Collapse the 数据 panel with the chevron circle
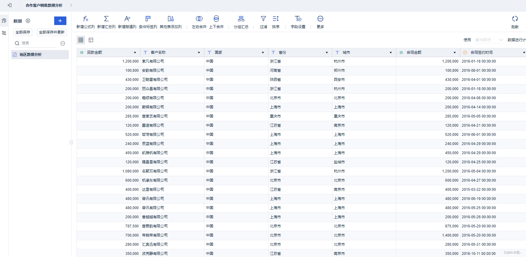 pos(28,21)
